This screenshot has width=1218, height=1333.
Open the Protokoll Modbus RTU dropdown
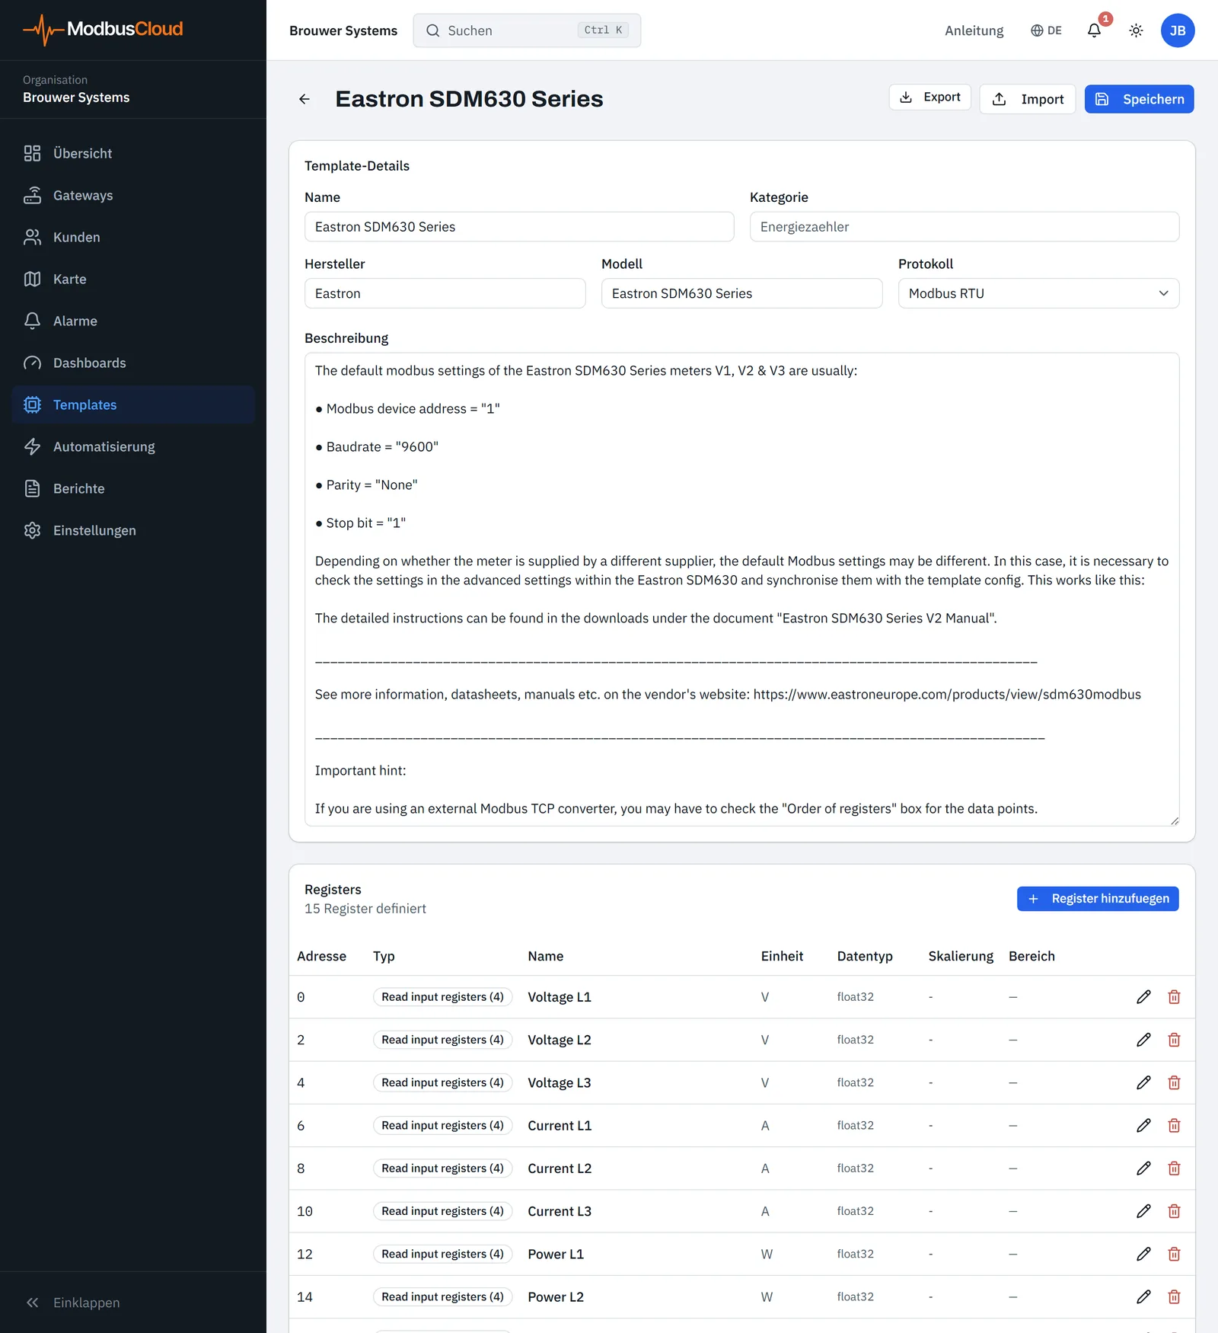(1038, 293)
